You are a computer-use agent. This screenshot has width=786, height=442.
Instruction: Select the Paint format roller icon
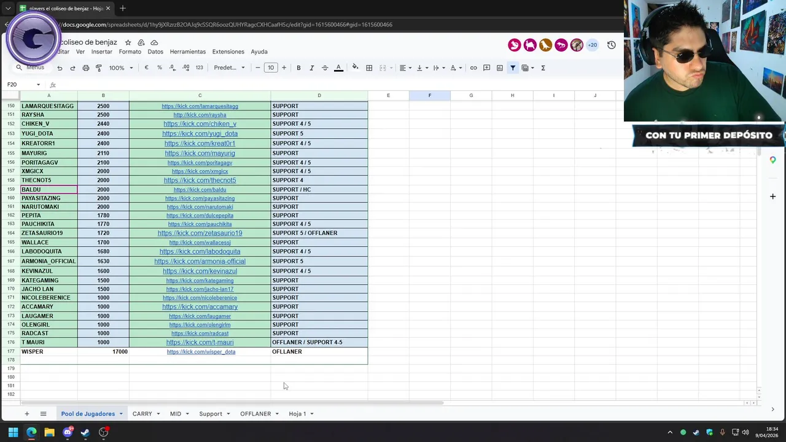[x=99, y=68]
